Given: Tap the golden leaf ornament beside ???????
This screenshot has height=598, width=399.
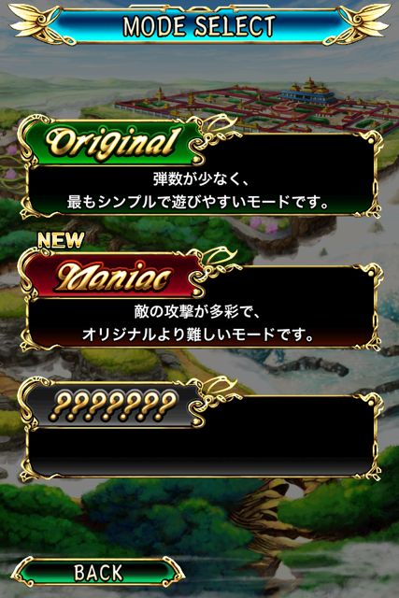Looking at the screenshot, I should (x=216, y=392).
